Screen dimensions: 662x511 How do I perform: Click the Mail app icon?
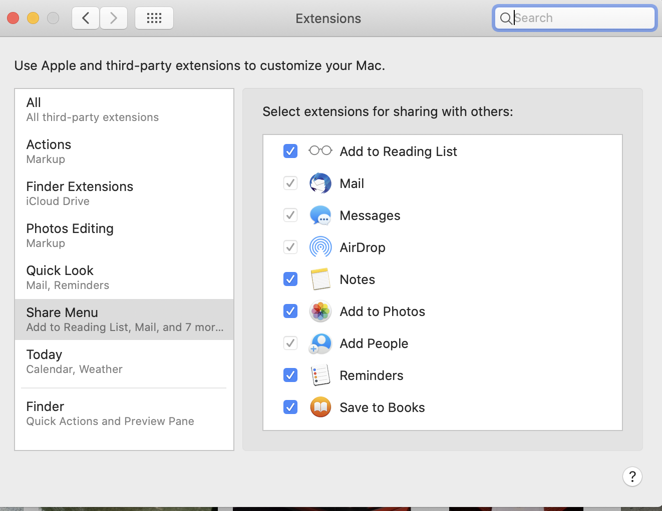click(320, 183)
